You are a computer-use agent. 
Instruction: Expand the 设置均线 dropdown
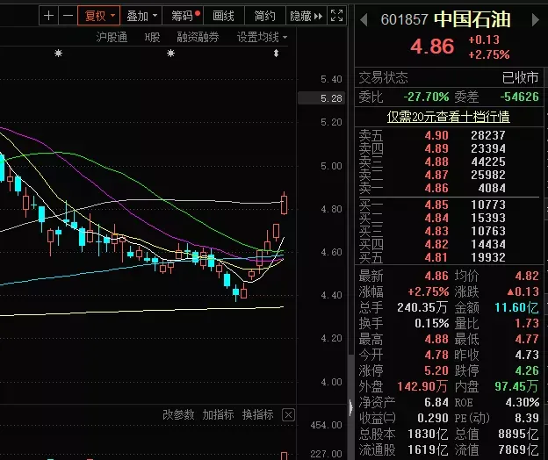[x=263, y=37]
